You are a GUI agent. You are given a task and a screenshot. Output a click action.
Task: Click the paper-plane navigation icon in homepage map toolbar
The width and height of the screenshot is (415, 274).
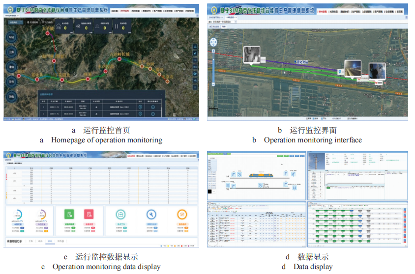[x=195, y=54]
